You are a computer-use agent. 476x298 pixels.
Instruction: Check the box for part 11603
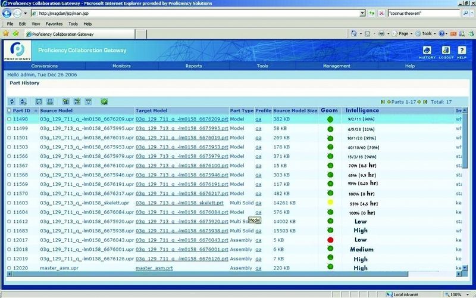[9, 203]
